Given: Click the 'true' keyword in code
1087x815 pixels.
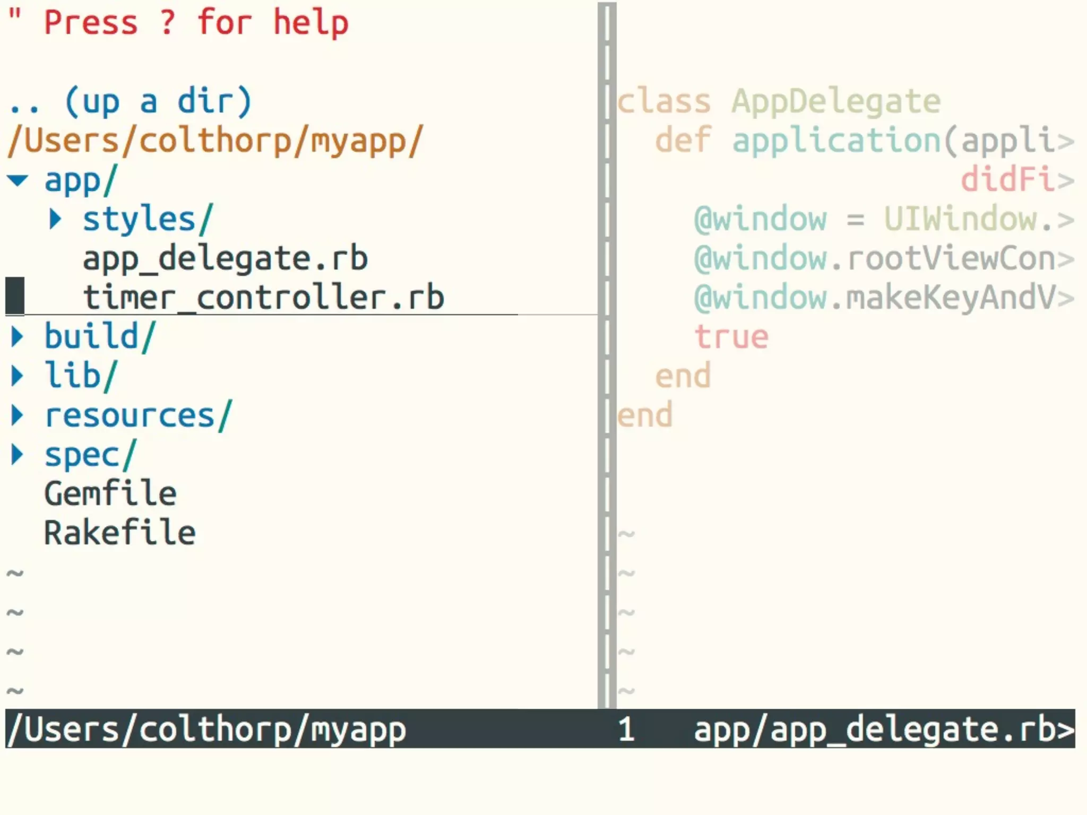Looking at the screenshot, I should point(731,336).
